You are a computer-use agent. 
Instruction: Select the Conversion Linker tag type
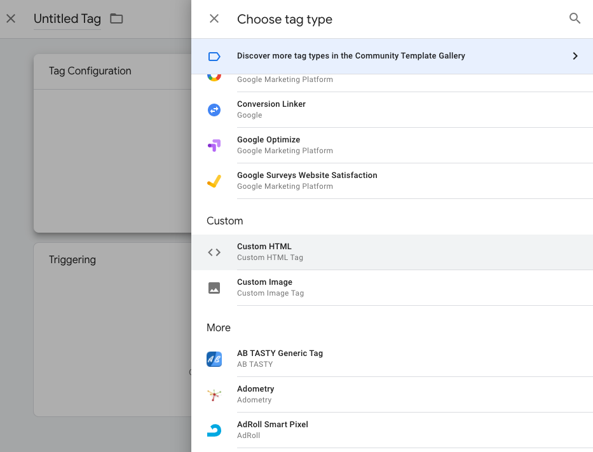point(392,110)
